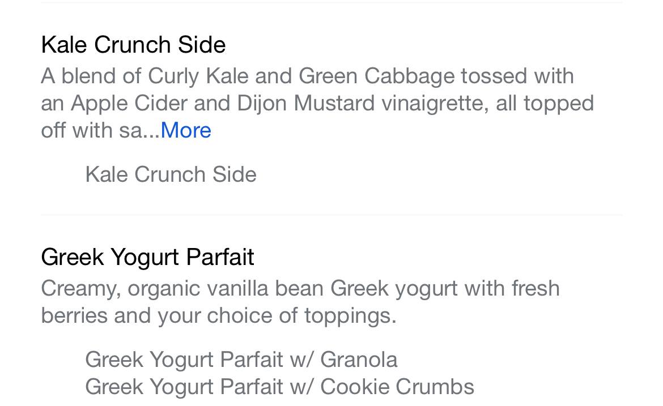Click the truncated text "off with sa..."

click(100, 130)
